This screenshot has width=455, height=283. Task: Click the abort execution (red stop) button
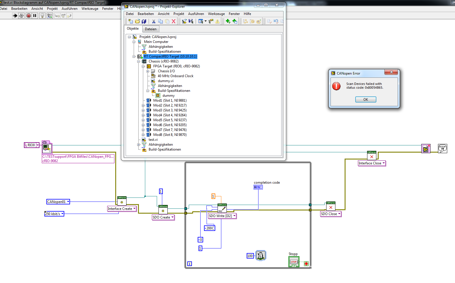29,16
